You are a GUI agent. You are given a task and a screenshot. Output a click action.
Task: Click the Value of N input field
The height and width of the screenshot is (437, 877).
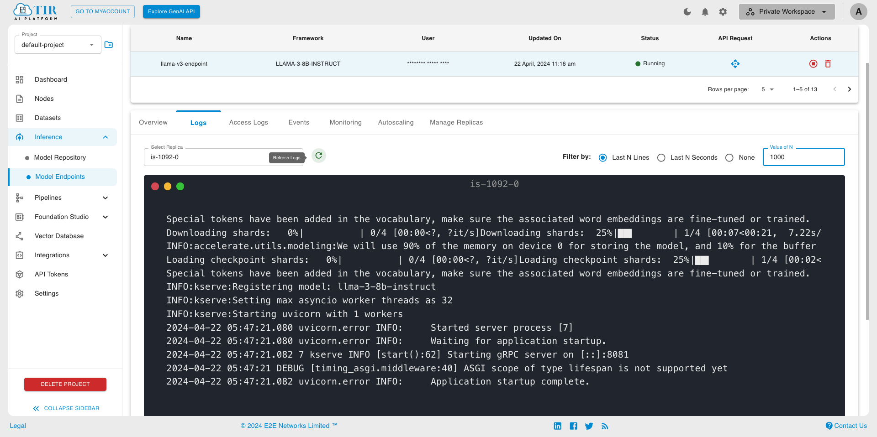(804, 157)
